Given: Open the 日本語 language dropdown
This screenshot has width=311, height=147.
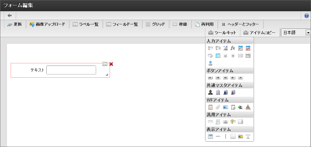Looking at the screenshot, I should coord(308,32).
